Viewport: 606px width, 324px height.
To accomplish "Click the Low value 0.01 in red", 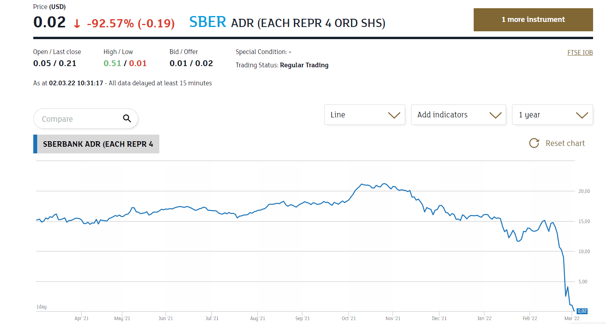I will click(138, 63).
